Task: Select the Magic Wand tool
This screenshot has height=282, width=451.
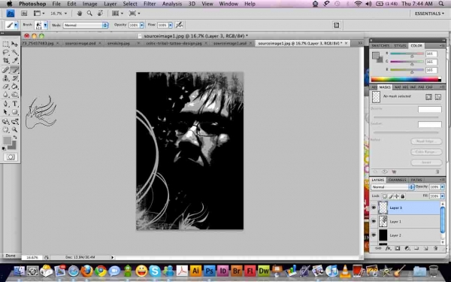Action: (15, 53)
